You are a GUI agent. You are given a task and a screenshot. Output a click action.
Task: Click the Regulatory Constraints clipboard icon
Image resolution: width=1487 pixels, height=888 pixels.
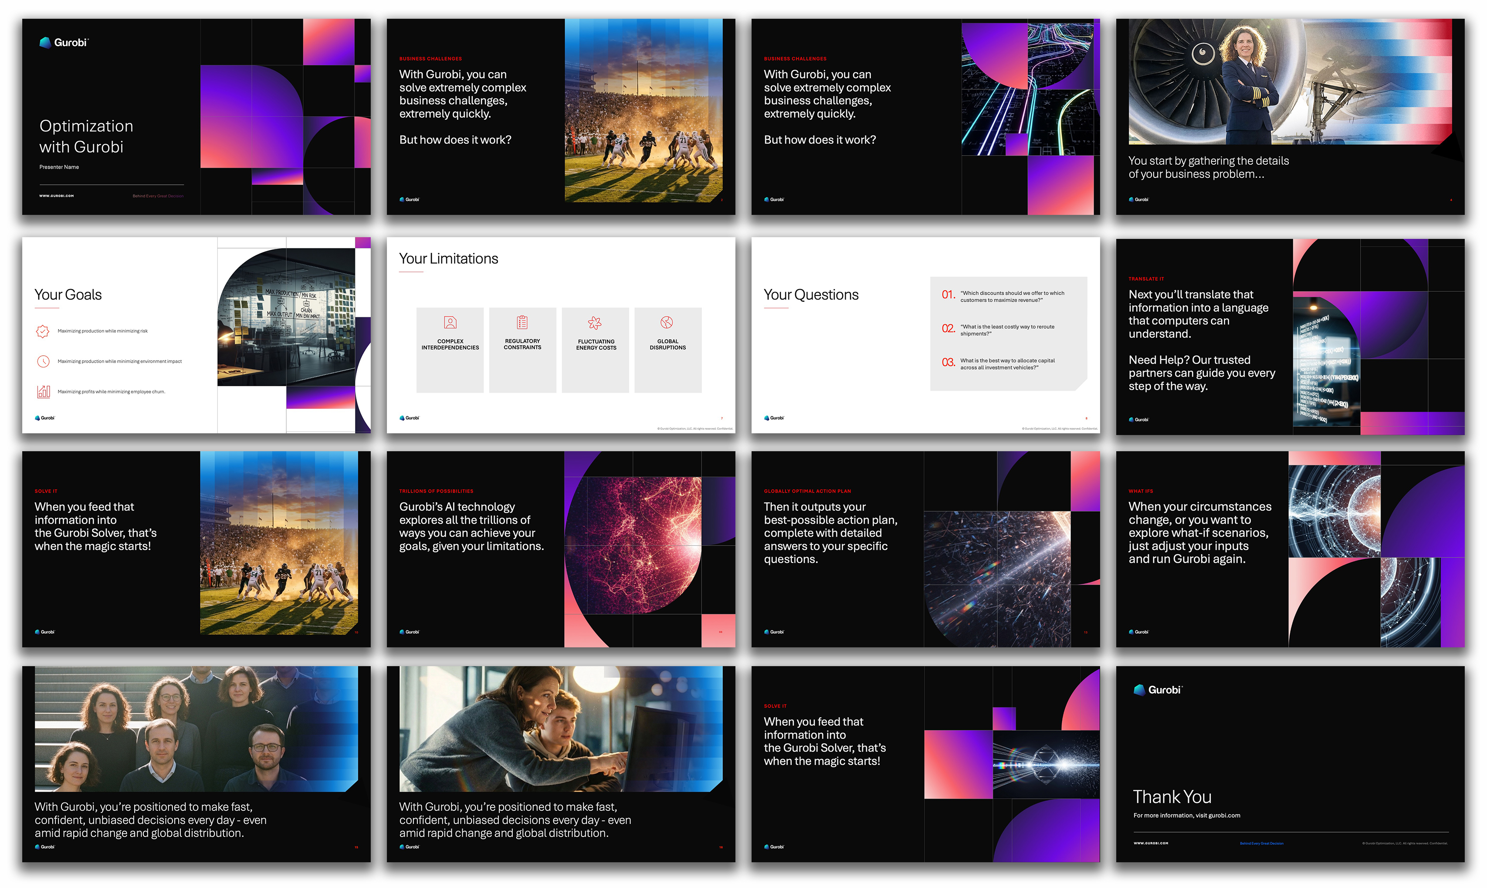522,323
